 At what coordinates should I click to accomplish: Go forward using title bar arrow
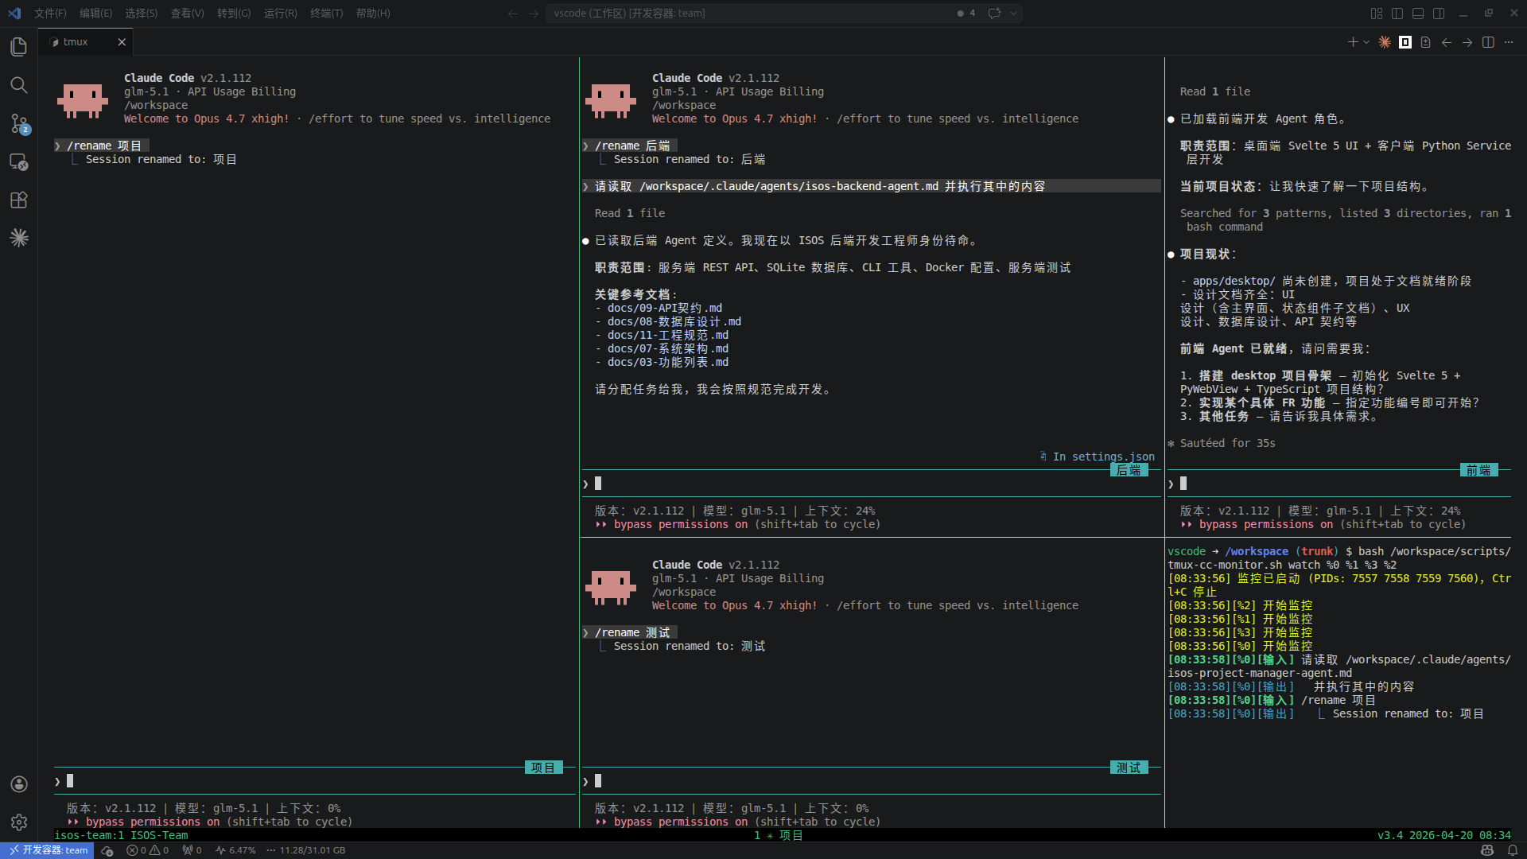tap(534, 14)
